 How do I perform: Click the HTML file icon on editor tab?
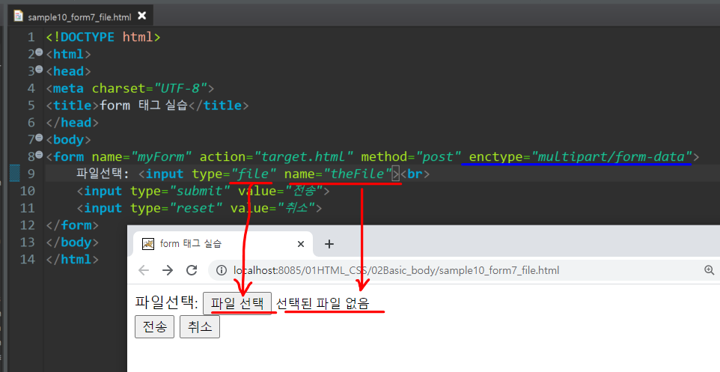pyautogui.click(x=19, y=16)
